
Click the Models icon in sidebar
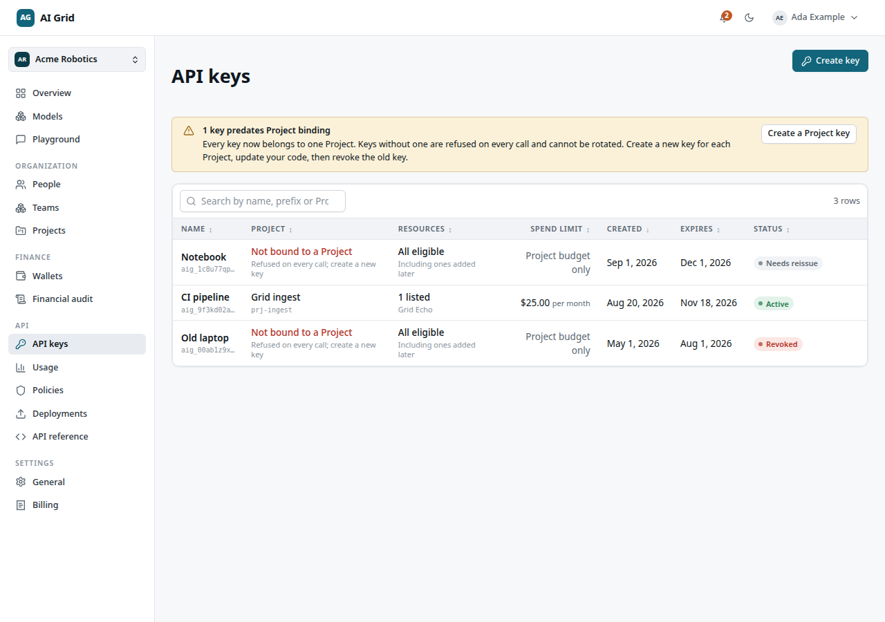click(x=21, y=117)
